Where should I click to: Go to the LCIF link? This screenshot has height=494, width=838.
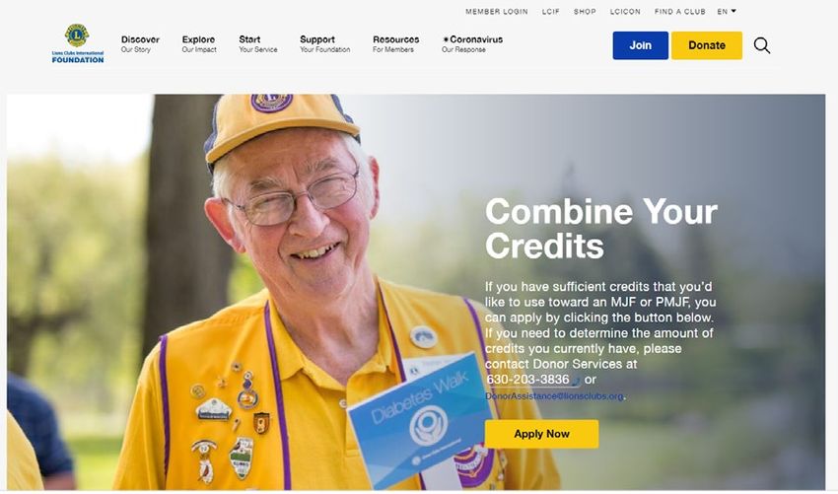(x=550, y=11)
